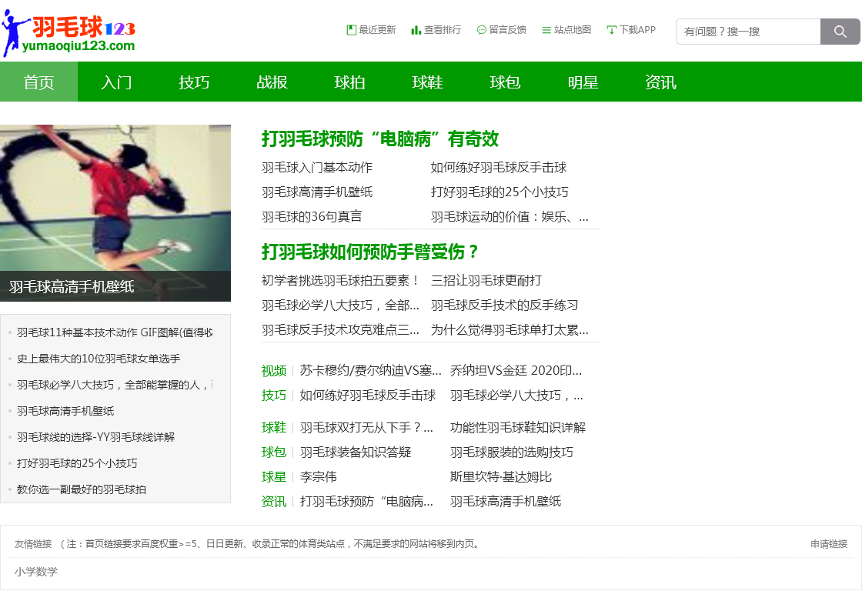Focus the 有问题？搜一搜 search field

(748, 32)
